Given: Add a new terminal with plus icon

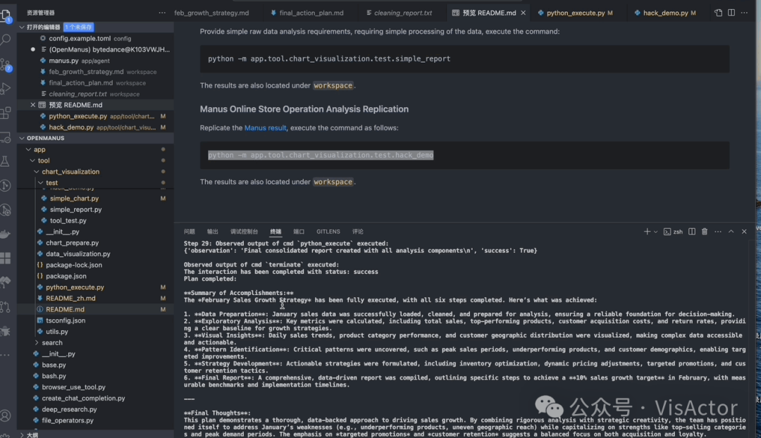Looking at the screenshot, I should pyautogui.click(x=646, y=232).
